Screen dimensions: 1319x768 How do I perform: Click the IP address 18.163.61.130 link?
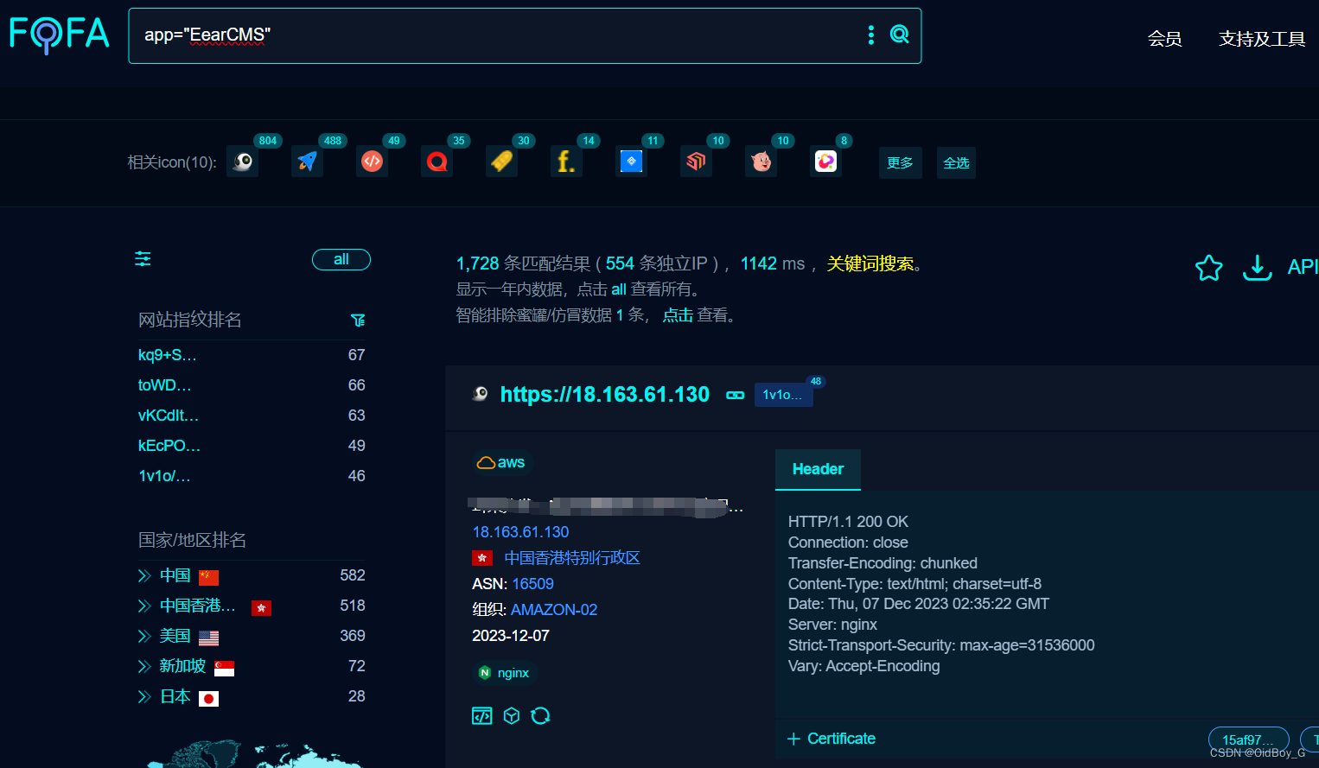(520, 532)
